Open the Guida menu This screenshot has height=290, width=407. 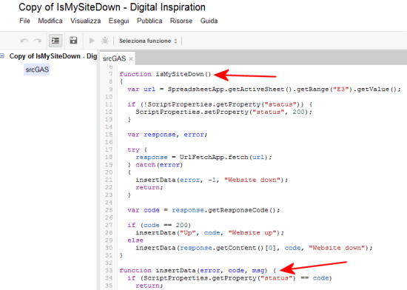point(209,21)
